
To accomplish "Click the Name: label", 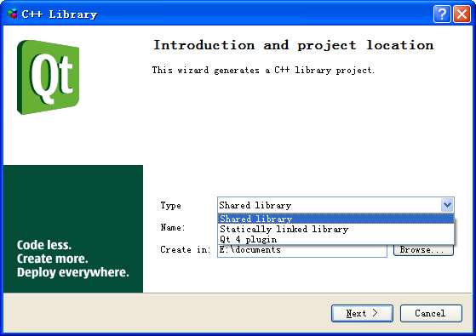I will click(173, 227).
